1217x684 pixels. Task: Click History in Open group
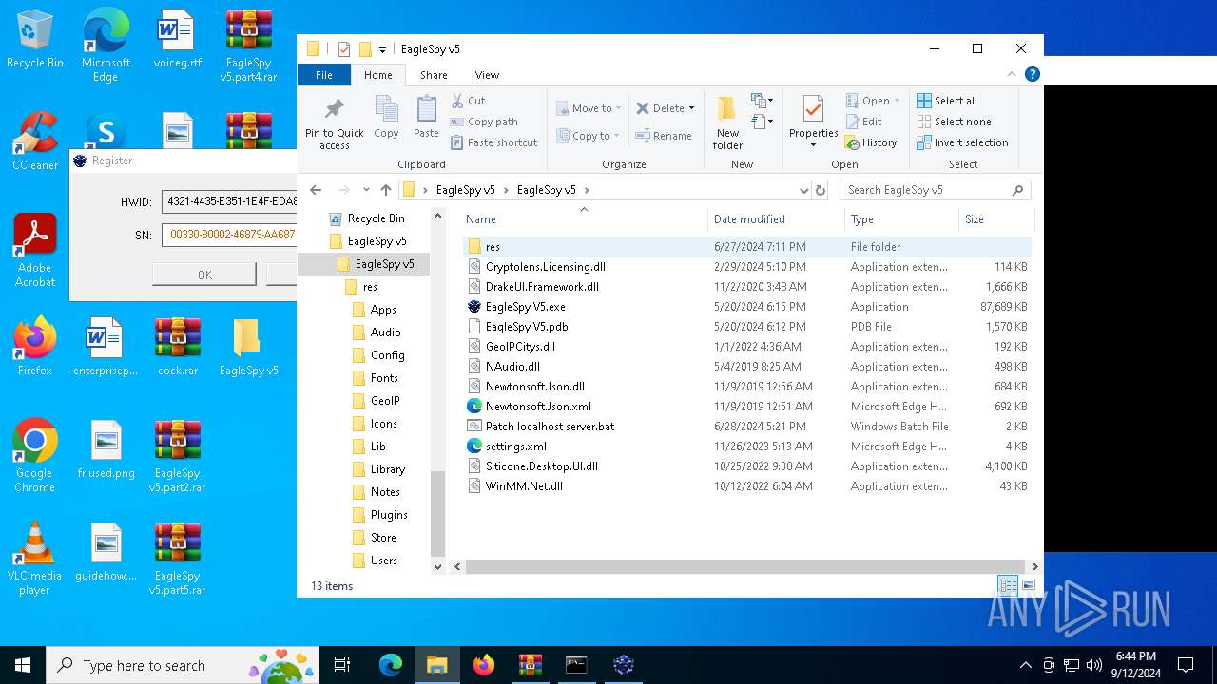(871, 142)
